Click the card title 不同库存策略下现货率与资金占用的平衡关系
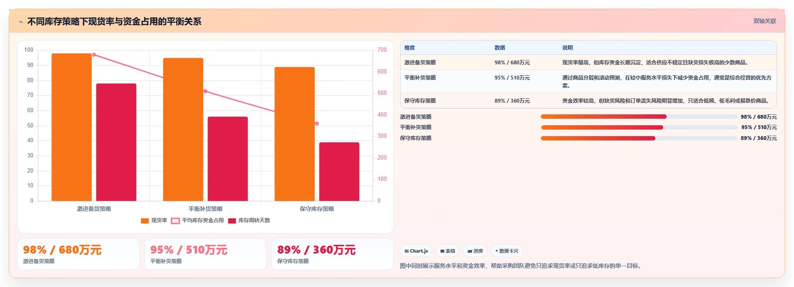Viewport: 794px width, 287px height. point(114,22)
